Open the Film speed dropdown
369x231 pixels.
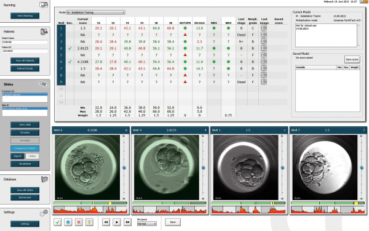coord(147,224)
